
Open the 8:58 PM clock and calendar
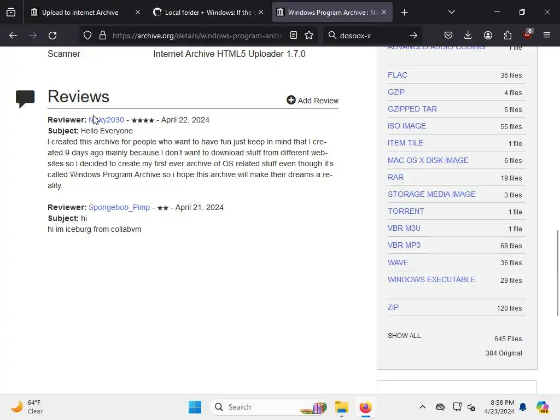tap(499, 407)
